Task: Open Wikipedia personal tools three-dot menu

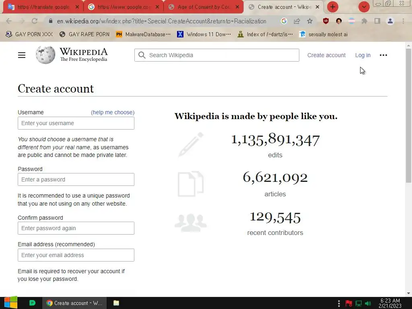Action: 383,55
